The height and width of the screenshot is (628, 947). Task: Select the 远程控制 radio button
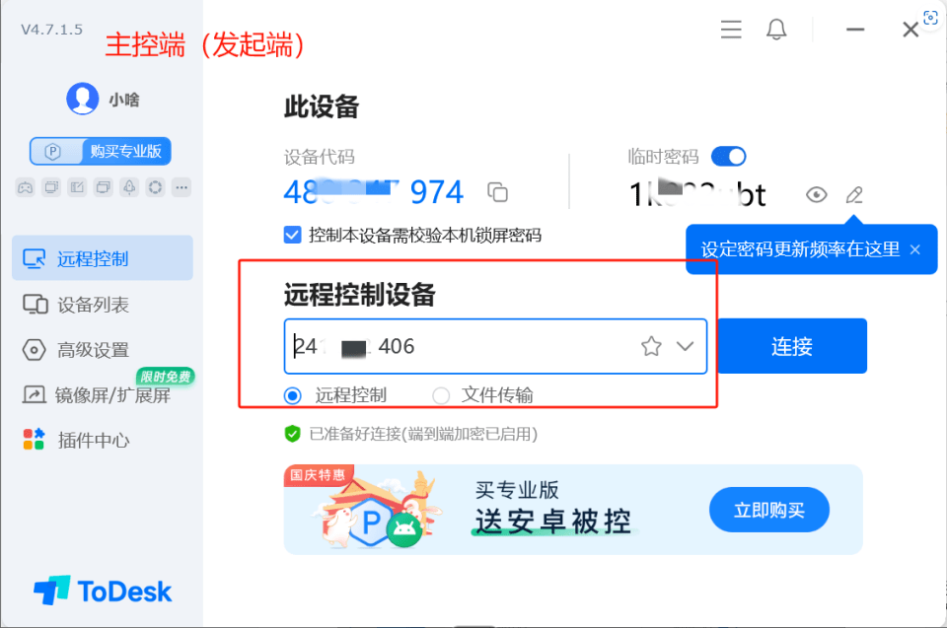293,395
